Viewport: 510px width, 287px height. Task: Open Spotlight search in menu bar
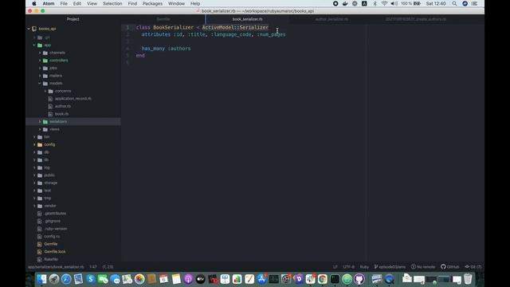pos(454,3)
